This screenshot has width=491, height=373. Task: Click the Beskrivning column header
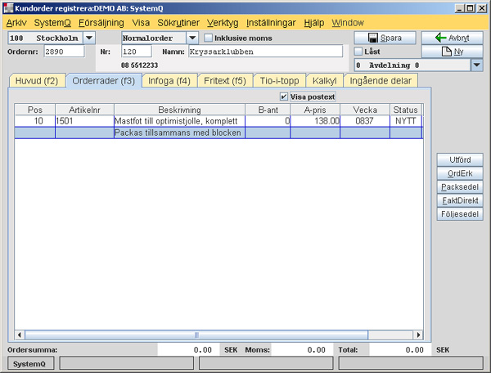point(179,110)
